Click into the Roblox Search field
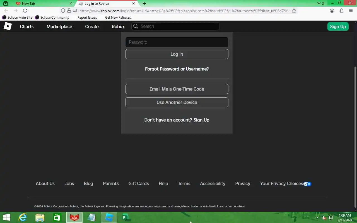Screen dimensions: 357x223 [x=176, y=26]
